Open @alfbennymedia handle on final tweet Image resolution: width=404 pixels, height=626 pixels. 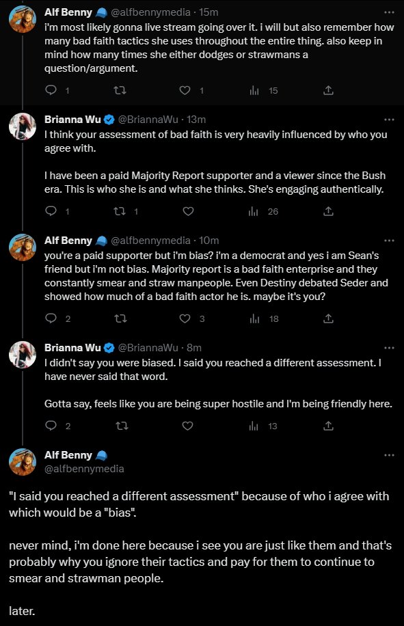pyautogui.click(x=84, y=469)
